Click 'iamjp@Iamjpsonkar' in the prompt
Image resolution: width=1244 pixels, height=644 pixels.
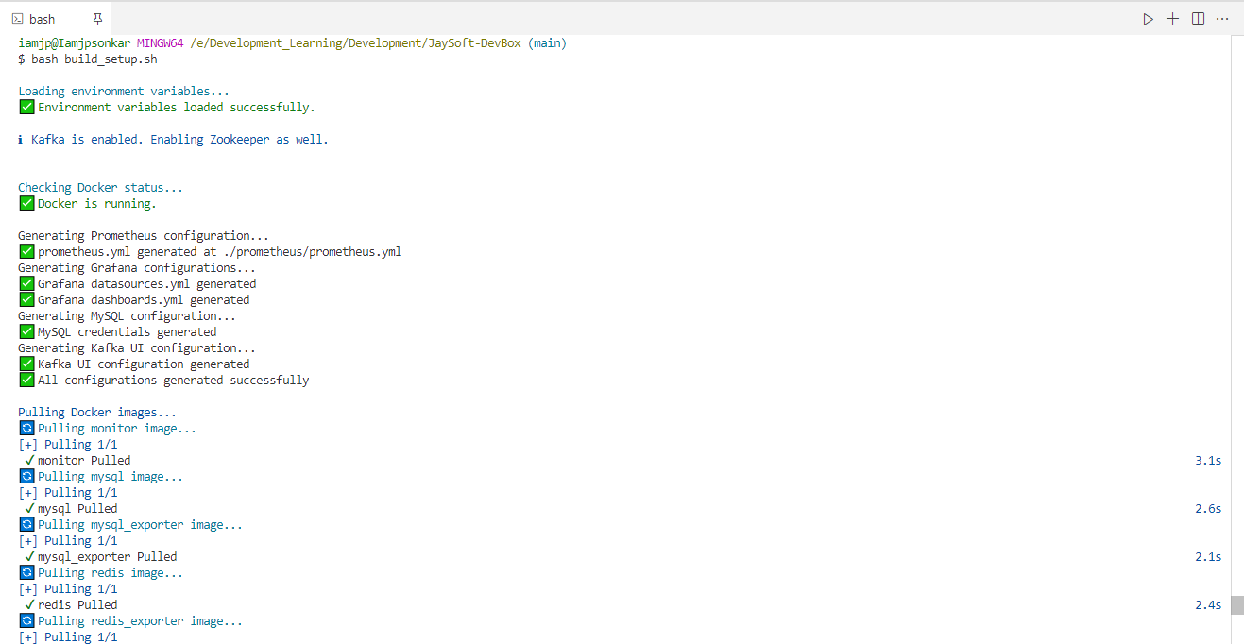[x=74, y=43]
